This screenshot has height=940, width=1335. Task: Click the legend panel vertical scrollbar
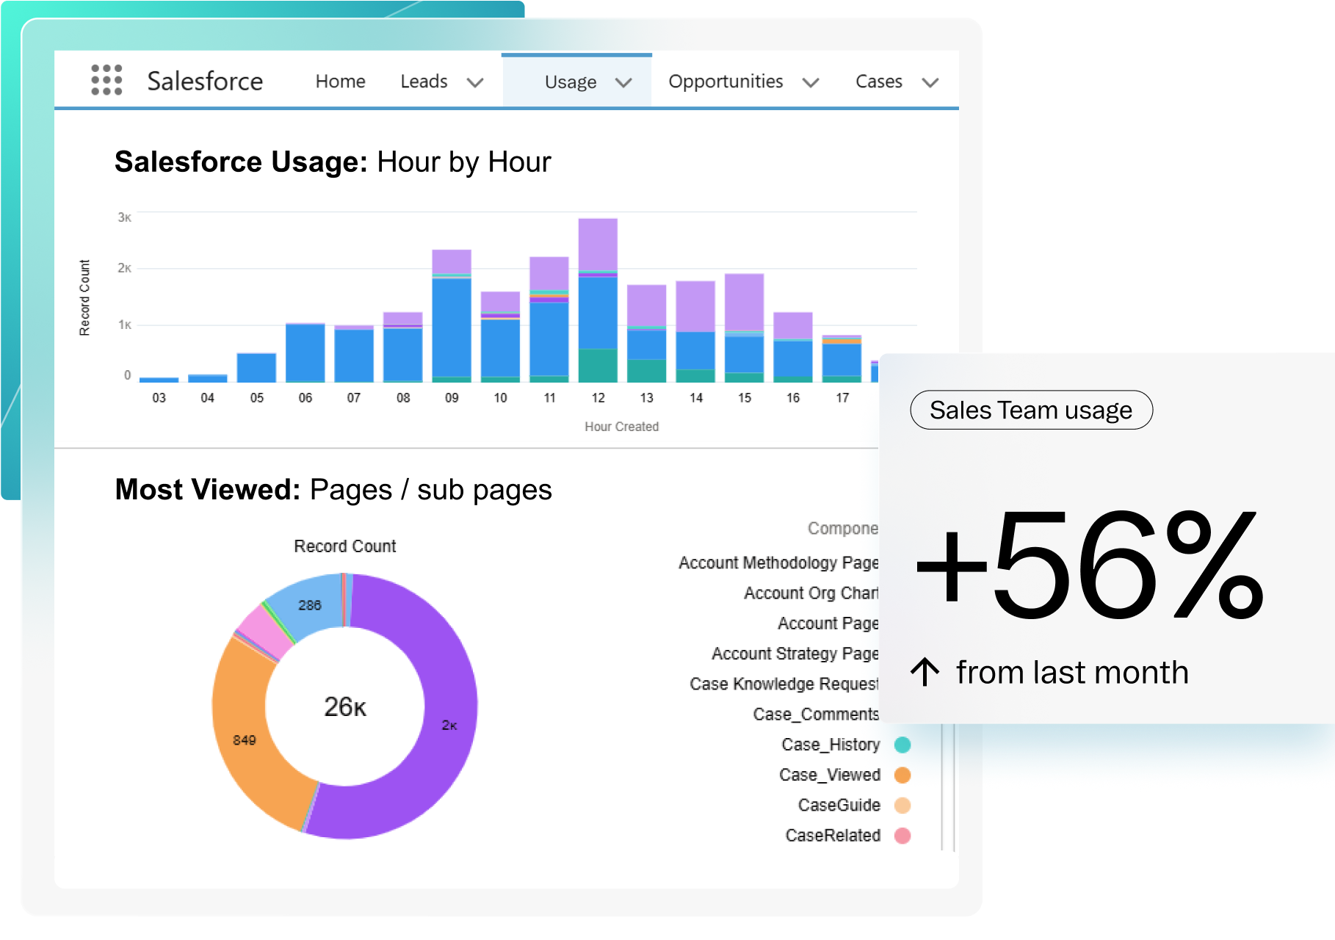(948, 787)
